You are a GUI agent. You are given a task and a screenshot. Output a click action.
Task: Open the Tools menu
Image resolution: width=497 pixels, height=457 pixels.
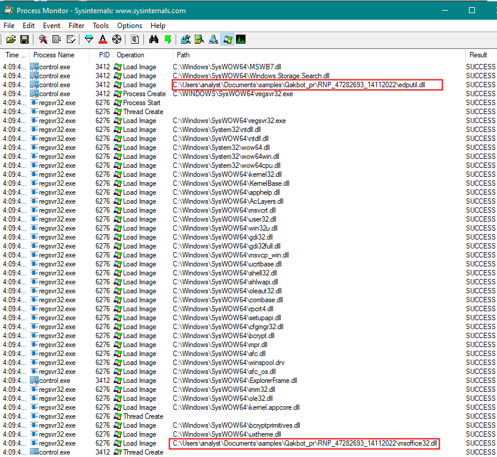tap(100, 26)
